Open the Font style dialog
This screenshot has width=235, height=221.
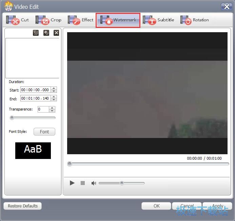[44, 132]
